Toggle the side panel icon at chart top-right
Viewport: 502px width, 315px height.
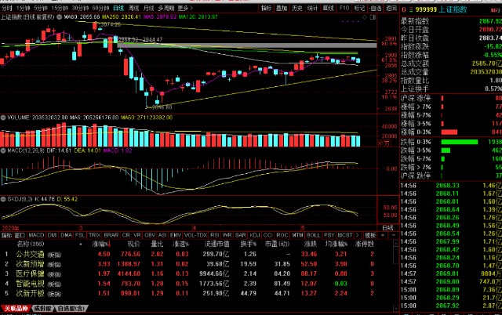pyautogui.click(x=373, y=17)
